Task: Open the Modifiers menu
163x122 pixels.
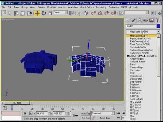Action: click(52, 7)
